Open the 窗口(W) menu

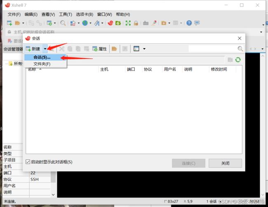pyautogui.click(x=104, y=14)
